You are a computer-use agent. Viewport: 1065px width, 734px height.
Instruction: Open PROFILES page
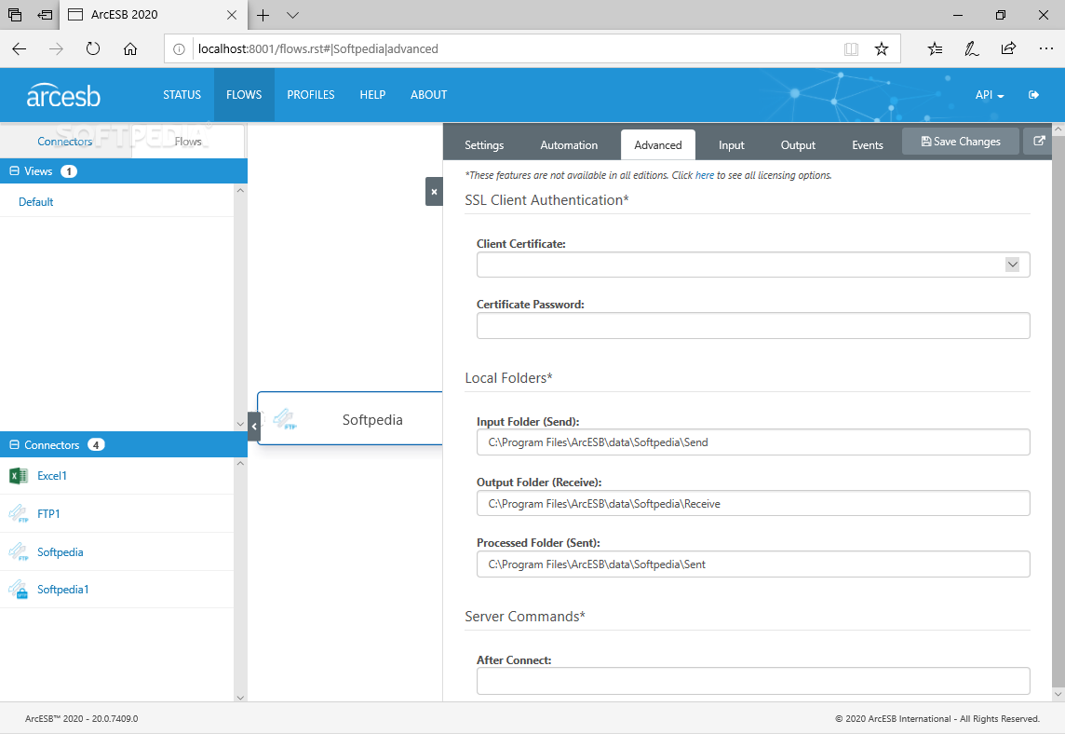point(310,95)
